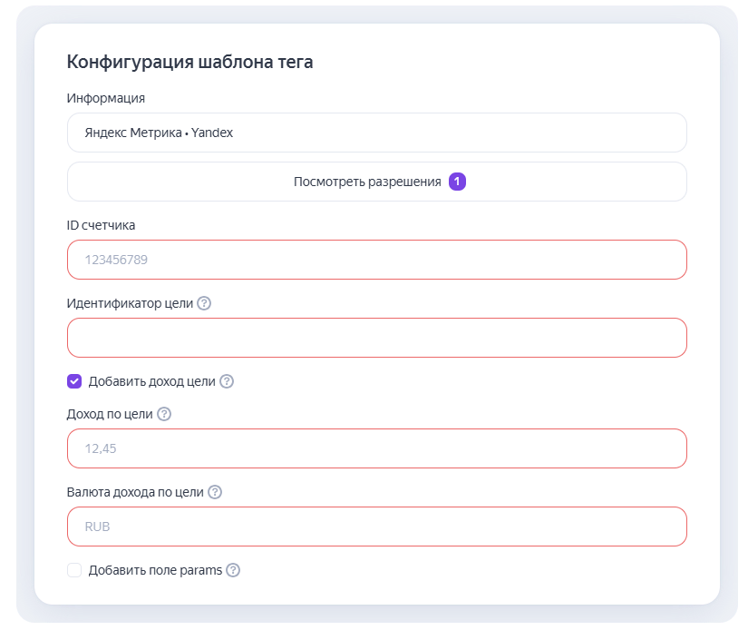
Task: Click the Яндекс Метрика • Yandex info box
Action: tap(376, 133)
